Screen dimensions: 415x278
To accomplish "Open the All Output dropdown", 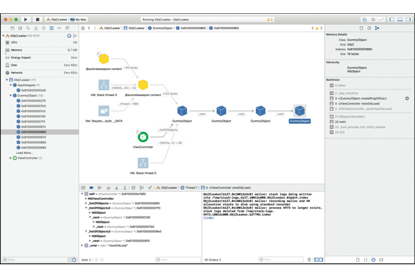I will coord(213,260).
